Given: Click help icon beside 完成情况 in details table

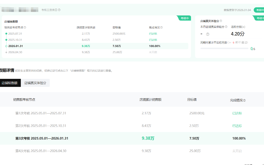Looking at the screenshot, I should click(244, 100).
